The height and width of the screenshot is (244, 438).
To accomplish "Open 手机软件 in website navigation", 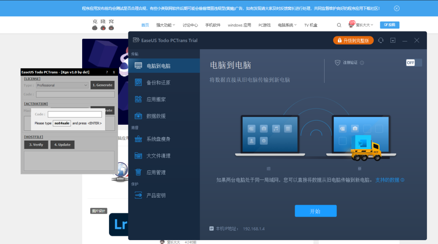I will pos(213,25).
